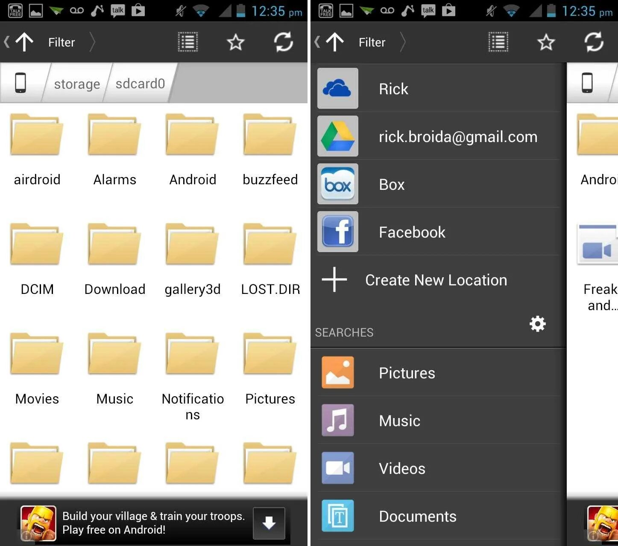Tap the Wi-Fi icon in right status bar
Image resolution: width=618 pixels, height=546 pixels.
[511, 11]
